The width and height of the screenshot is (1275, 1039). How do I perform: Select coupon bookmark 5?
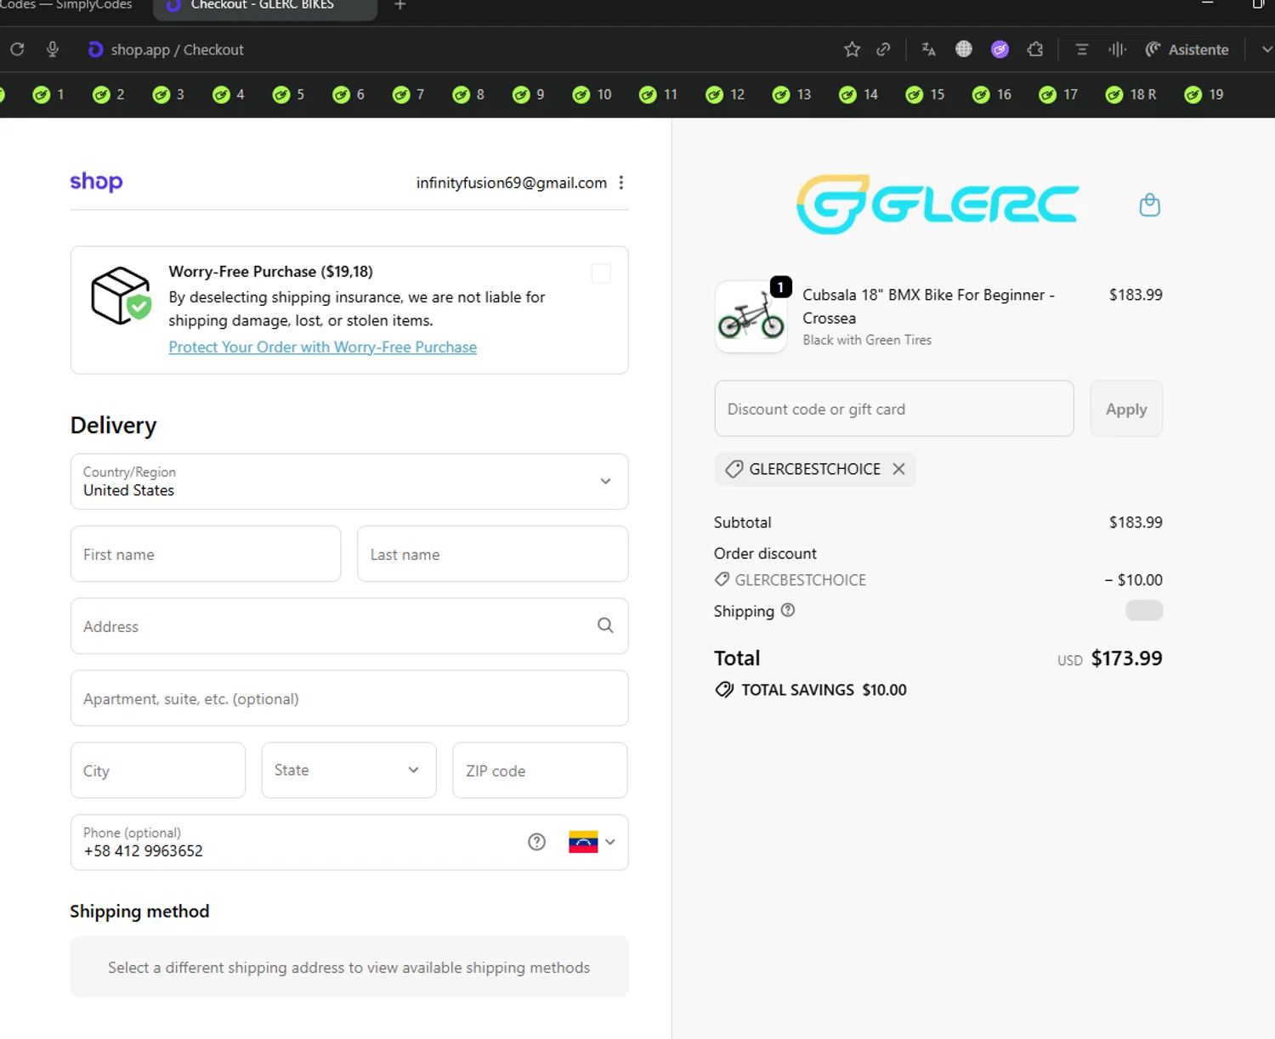(x=288, y=94)
